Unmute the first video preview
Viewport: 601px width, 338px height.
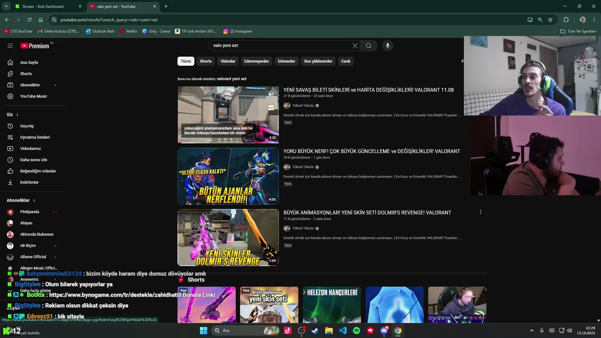[x=271, y=94]
